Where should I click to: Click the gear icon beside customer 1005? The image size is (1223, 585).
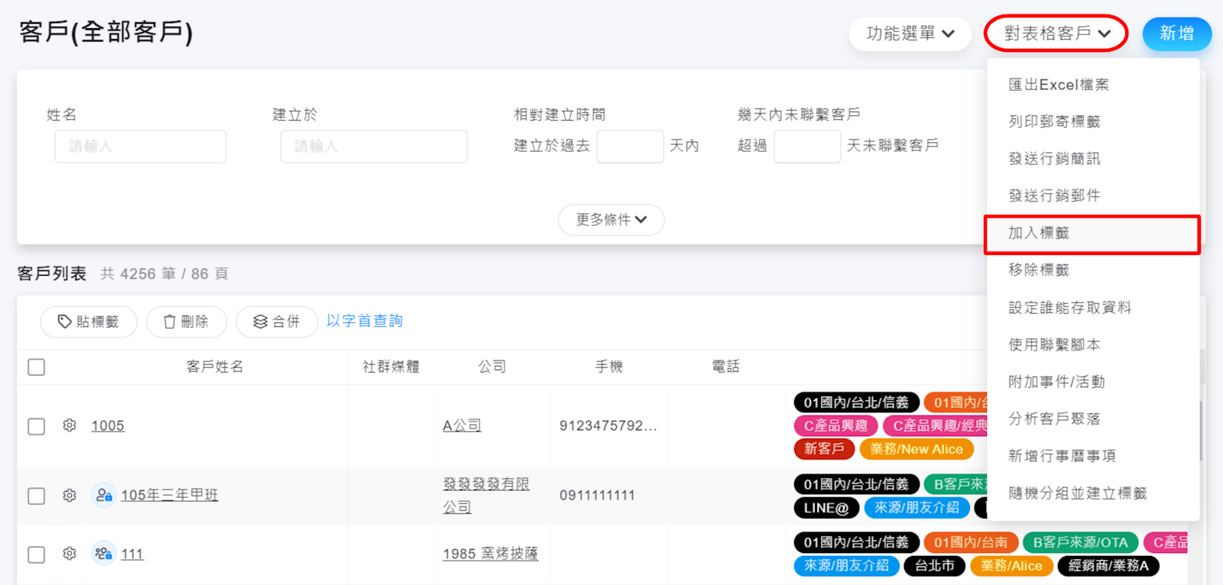click(x=70, y=425)
